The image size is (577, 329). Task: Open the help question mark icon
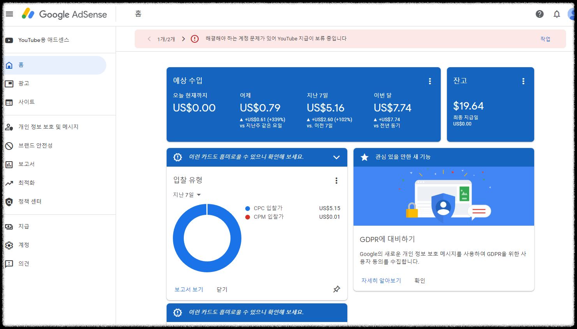[540, 14]
